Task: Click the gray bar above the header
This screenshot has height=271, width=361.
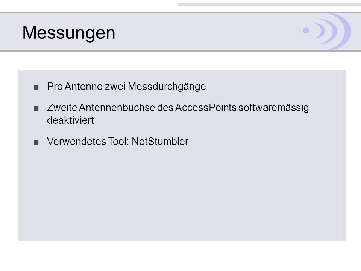Action: [x=269, y=5]
